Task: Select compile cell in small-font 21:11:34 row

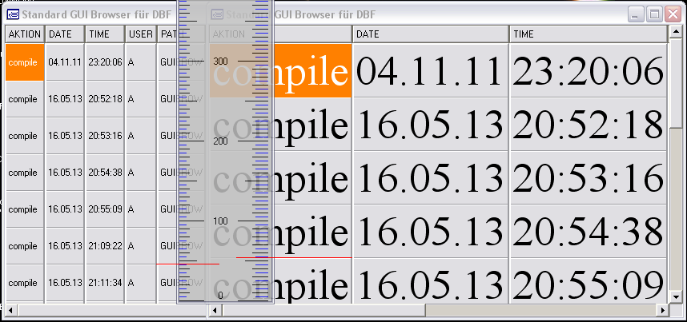Action: (x=25, y=283)
